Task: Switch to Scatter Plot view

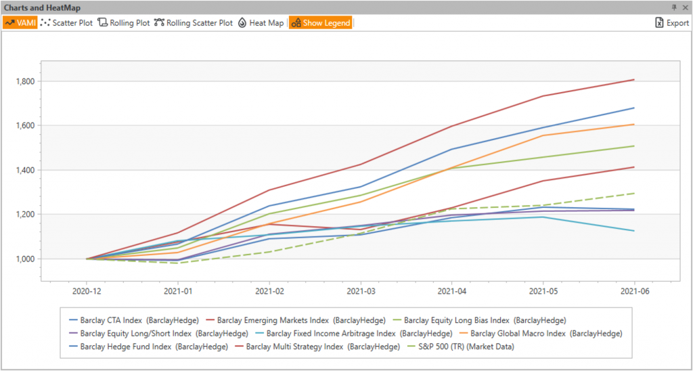Action: (66, 23)
